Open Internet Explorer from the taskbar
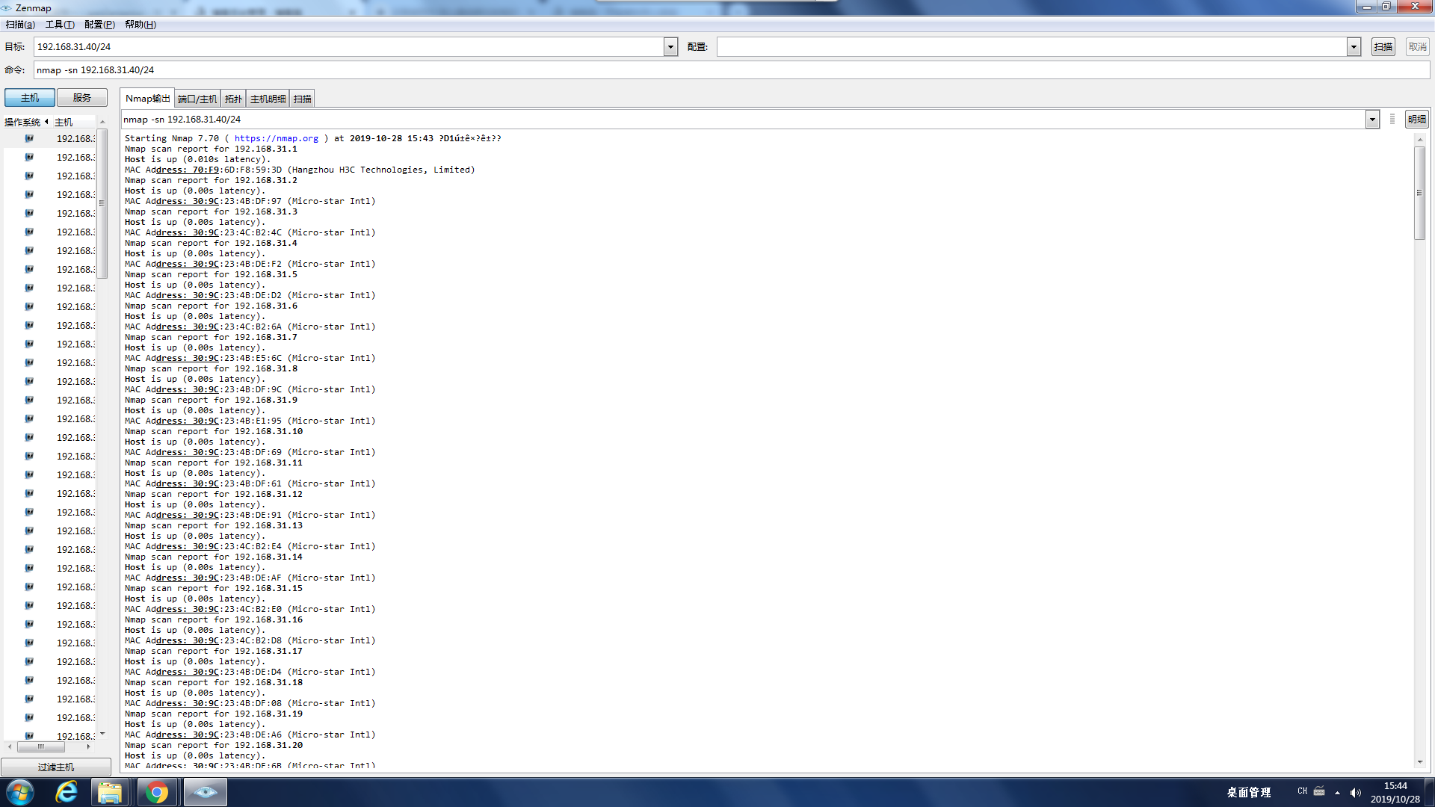The image size is (1435, 807). (x=67, y=792)
